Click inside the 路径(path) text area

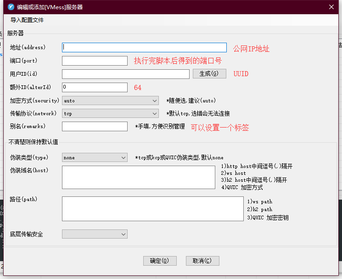pyautogui.click(x=152, y=208)
